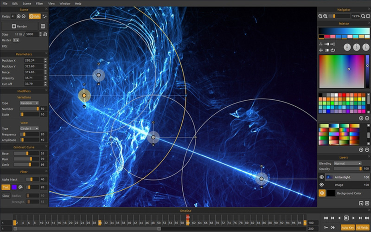This screenshot has width=371, height=232.
Task: Jump to the first frame in Timeline
Action: pyautogui.click(x=326, y=218)
